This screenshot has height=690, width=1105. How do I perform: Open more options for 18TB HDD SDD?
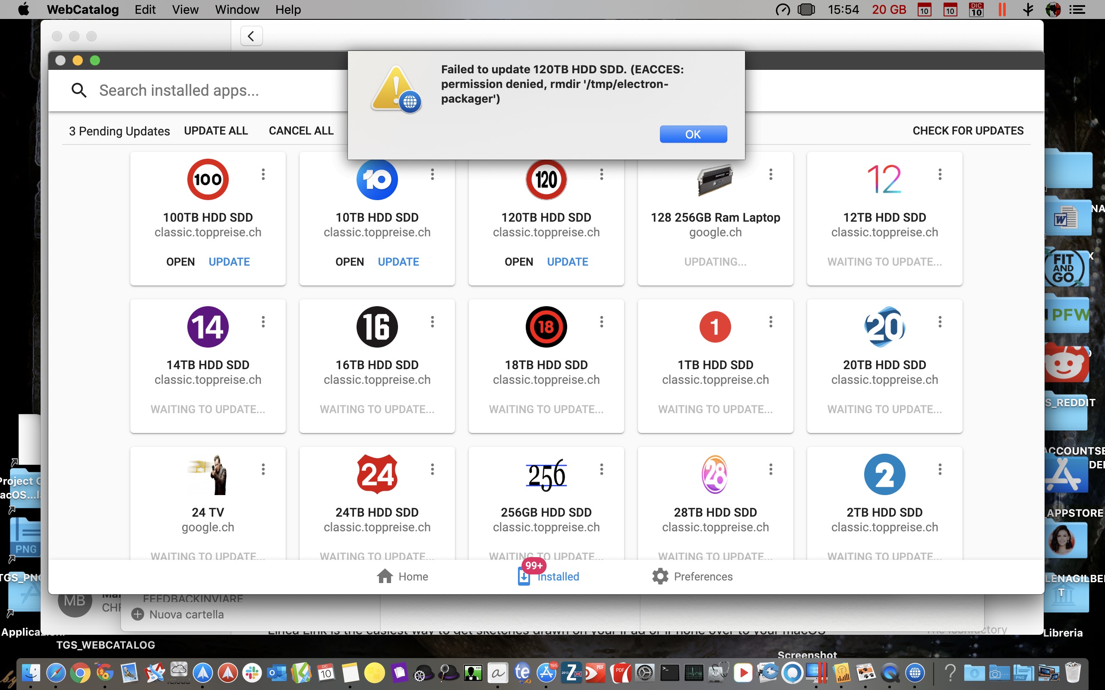(601, 322)
